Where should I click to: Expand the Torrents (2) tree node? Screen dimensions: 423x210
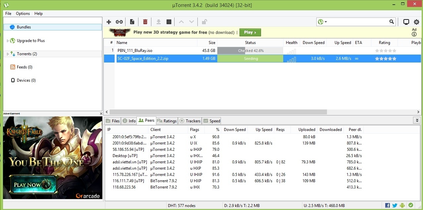pos(8,54)
